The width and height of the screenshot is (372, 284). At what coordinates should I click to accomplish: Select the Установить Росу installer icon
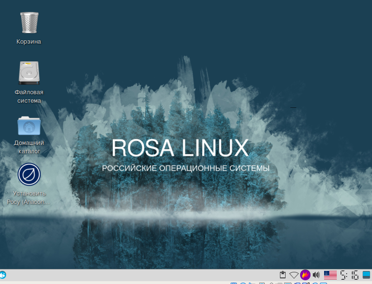(29, 174)
